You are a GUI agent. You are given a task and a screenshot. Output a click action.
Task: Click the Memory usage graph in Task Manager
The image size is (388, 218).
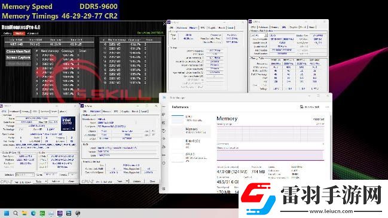point(270,134)
